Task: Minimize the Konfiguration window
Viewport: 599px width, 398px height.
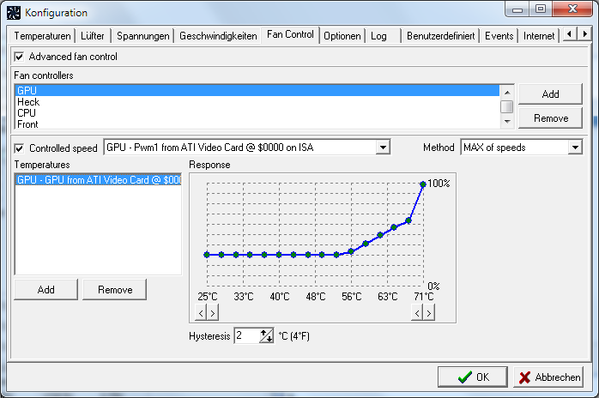Action: (517, 9)
